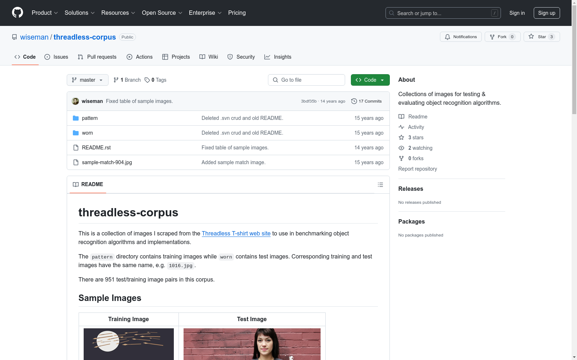This screenshot has height=360, width=577.
Task: Open the Activity link
Action: [x=411, y=127]
